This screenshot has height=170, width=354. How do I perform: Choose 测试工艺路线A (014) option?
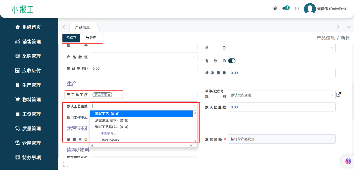[112, 127]
